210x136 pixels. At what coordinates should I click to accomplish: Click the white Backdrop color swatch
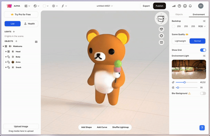pyautogui.click(x=174, y=26)
